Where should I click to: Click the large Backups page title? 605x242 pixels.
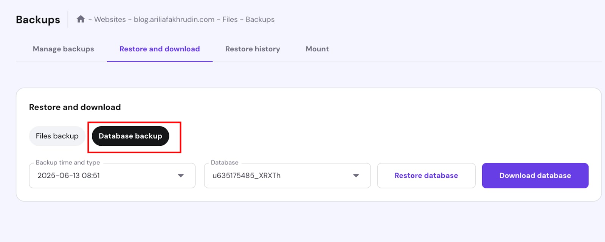click(38, 20)
